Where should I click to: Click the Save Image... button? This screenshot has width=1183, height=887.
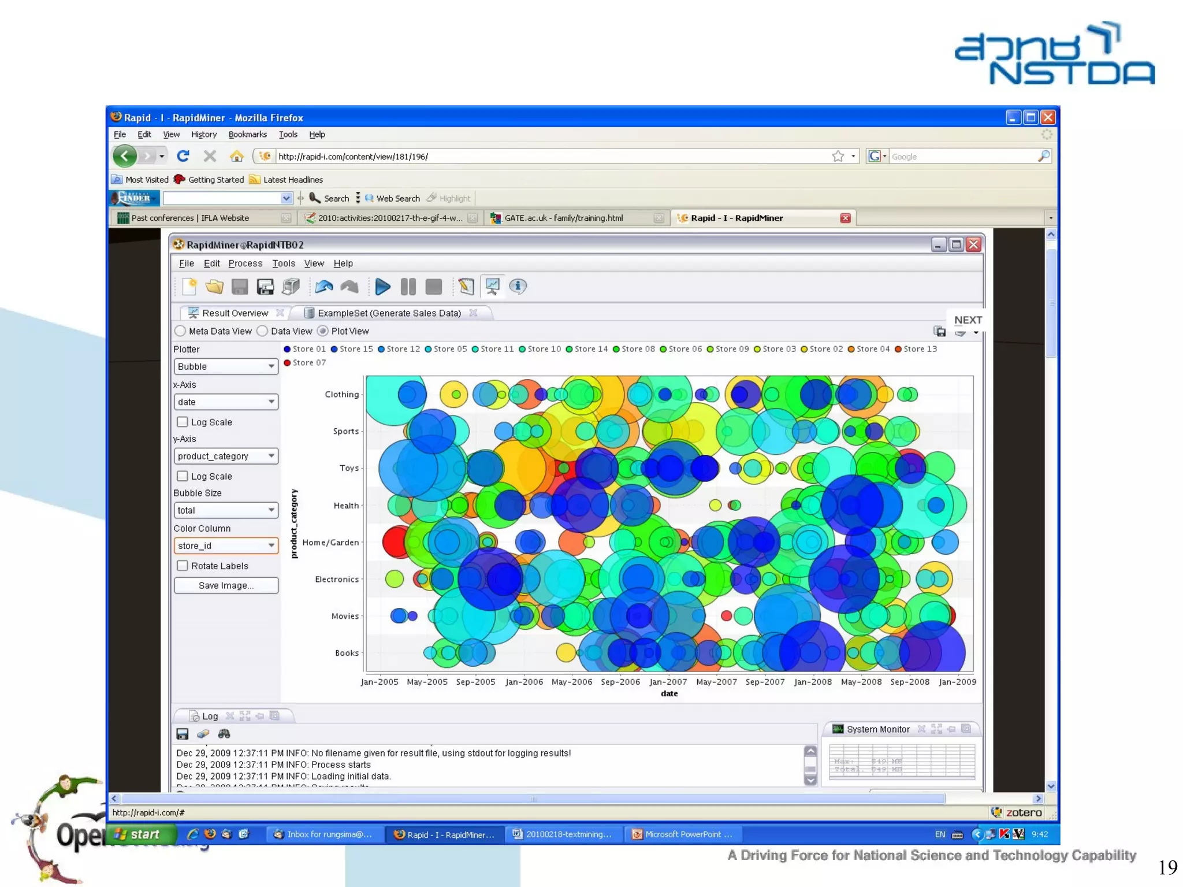(225, 585)
